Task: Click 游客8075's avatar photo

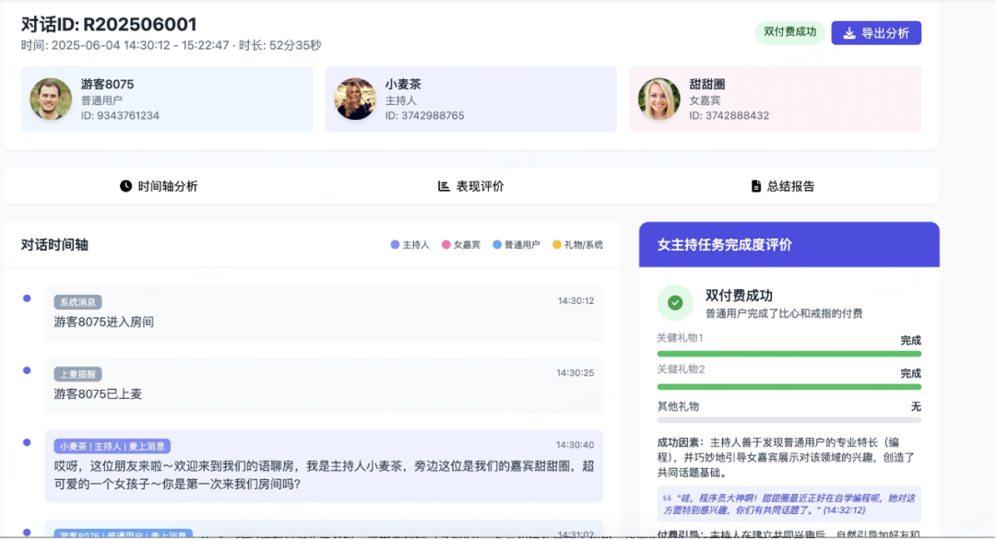Action: point(51,99)
